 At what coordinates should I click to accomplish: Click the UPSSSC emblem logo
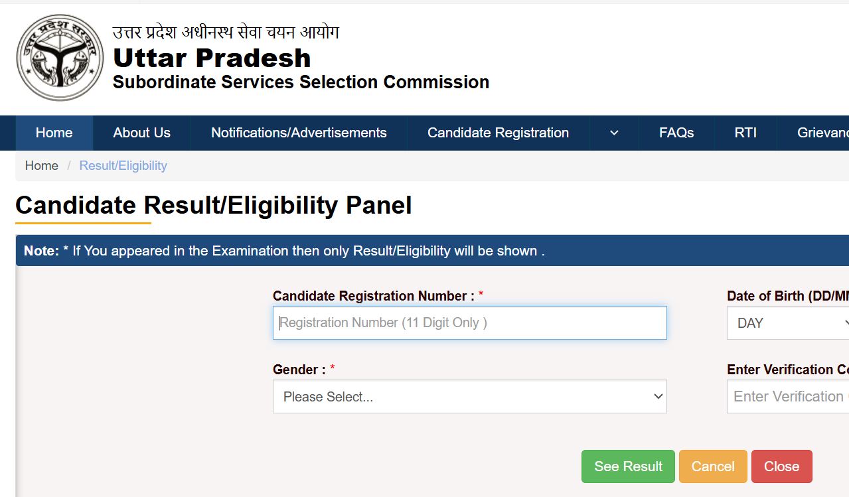click(58, 57)
